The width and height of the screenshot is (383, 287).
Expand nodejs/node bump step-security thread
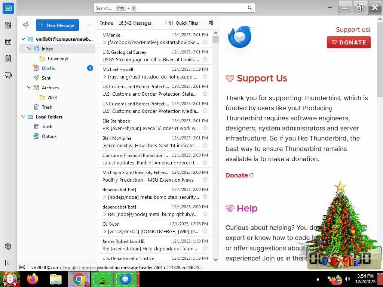click(105, 197)
